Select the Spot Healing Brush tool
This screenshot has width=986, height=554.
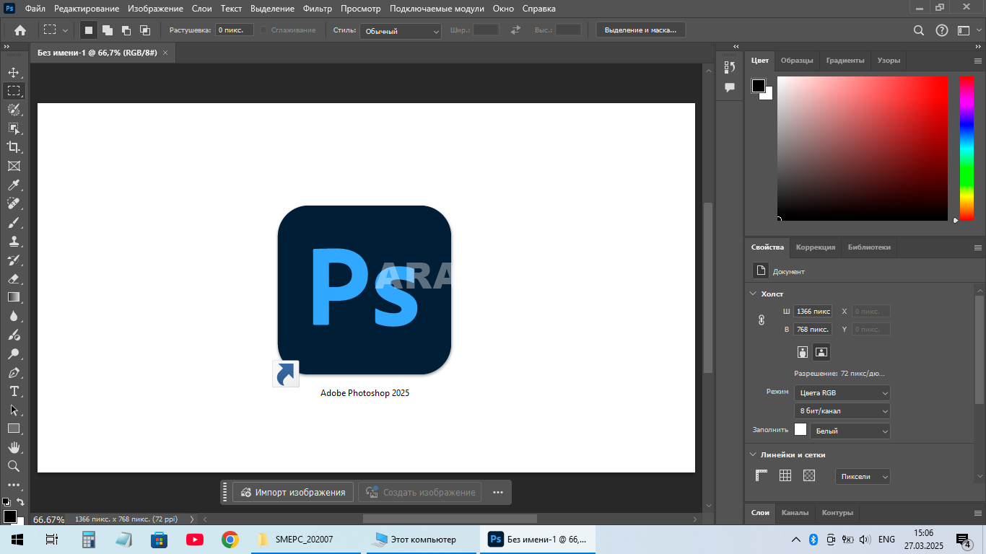click(14, 204)
